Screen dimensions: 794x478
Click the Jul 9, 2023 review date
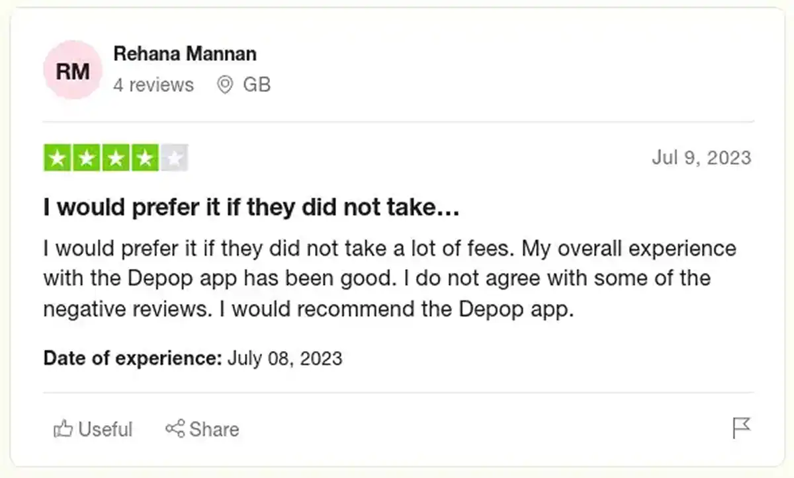[703, 157]
